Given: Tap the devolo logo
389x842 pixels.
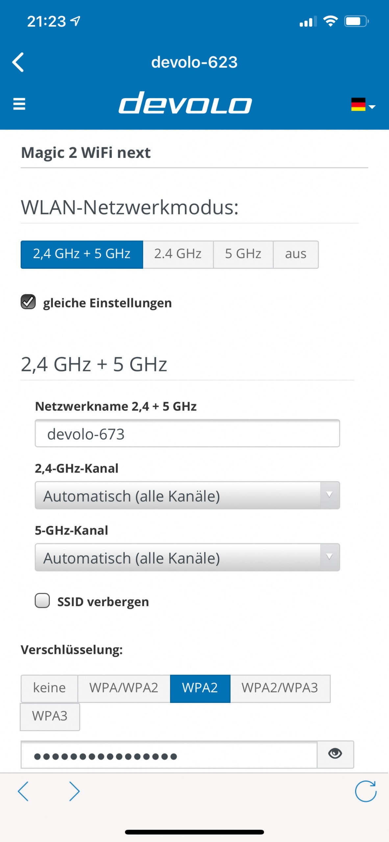Looking at the screenshot, I should 185,103.
